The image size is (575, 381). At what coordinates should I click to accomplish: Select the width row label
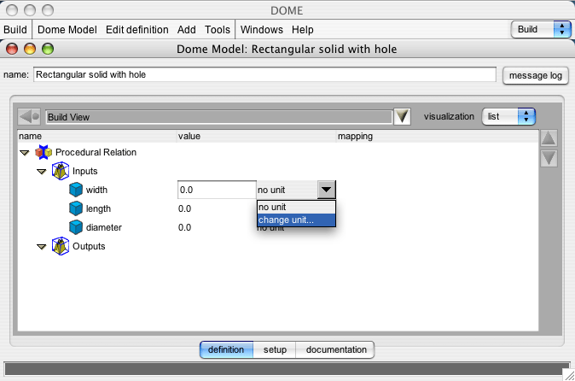point(96,190)
